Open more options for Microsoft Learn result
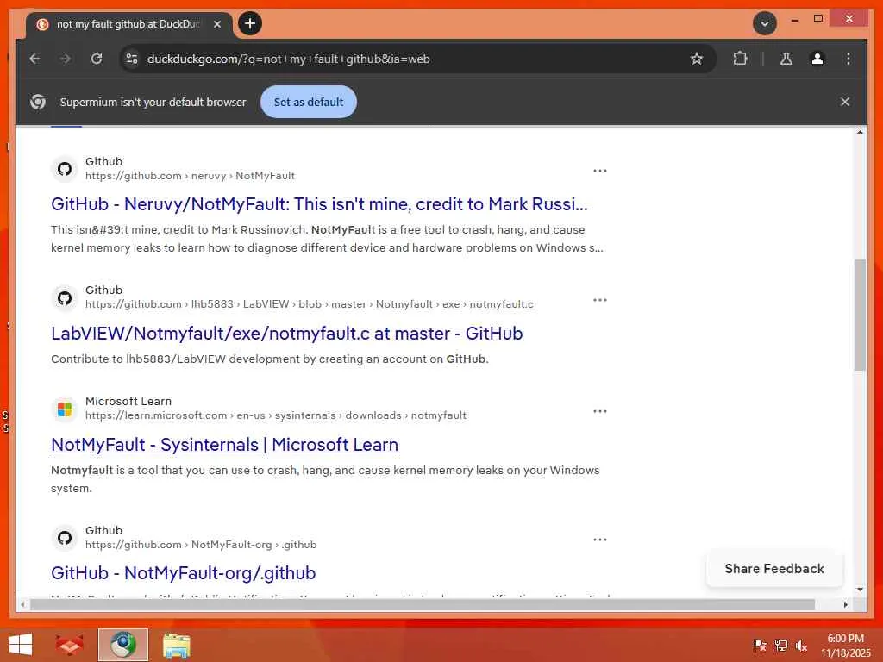Image resolution: width=883 pixels, height=662 pixels. (x=600, y=411)
